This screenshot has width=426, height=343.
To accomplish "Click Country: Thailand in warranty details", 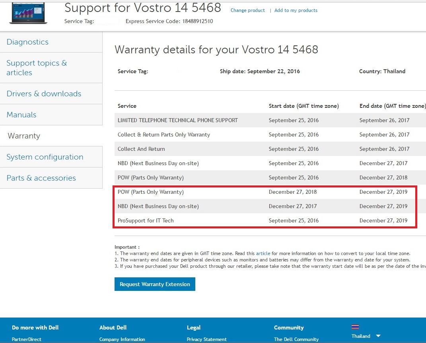I will (x=382, y=71).
